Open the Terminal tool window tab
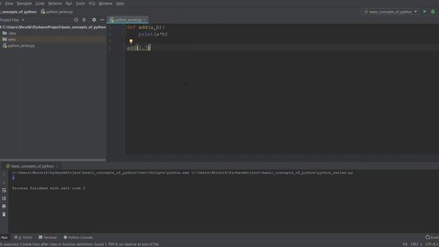The width and height of the screenshot is (439, 247). 48,237
